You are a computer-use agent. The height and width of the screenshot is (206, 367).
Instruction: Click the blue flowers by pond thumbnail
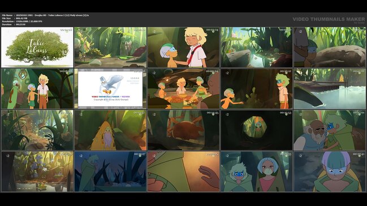(x=37, y=172)
